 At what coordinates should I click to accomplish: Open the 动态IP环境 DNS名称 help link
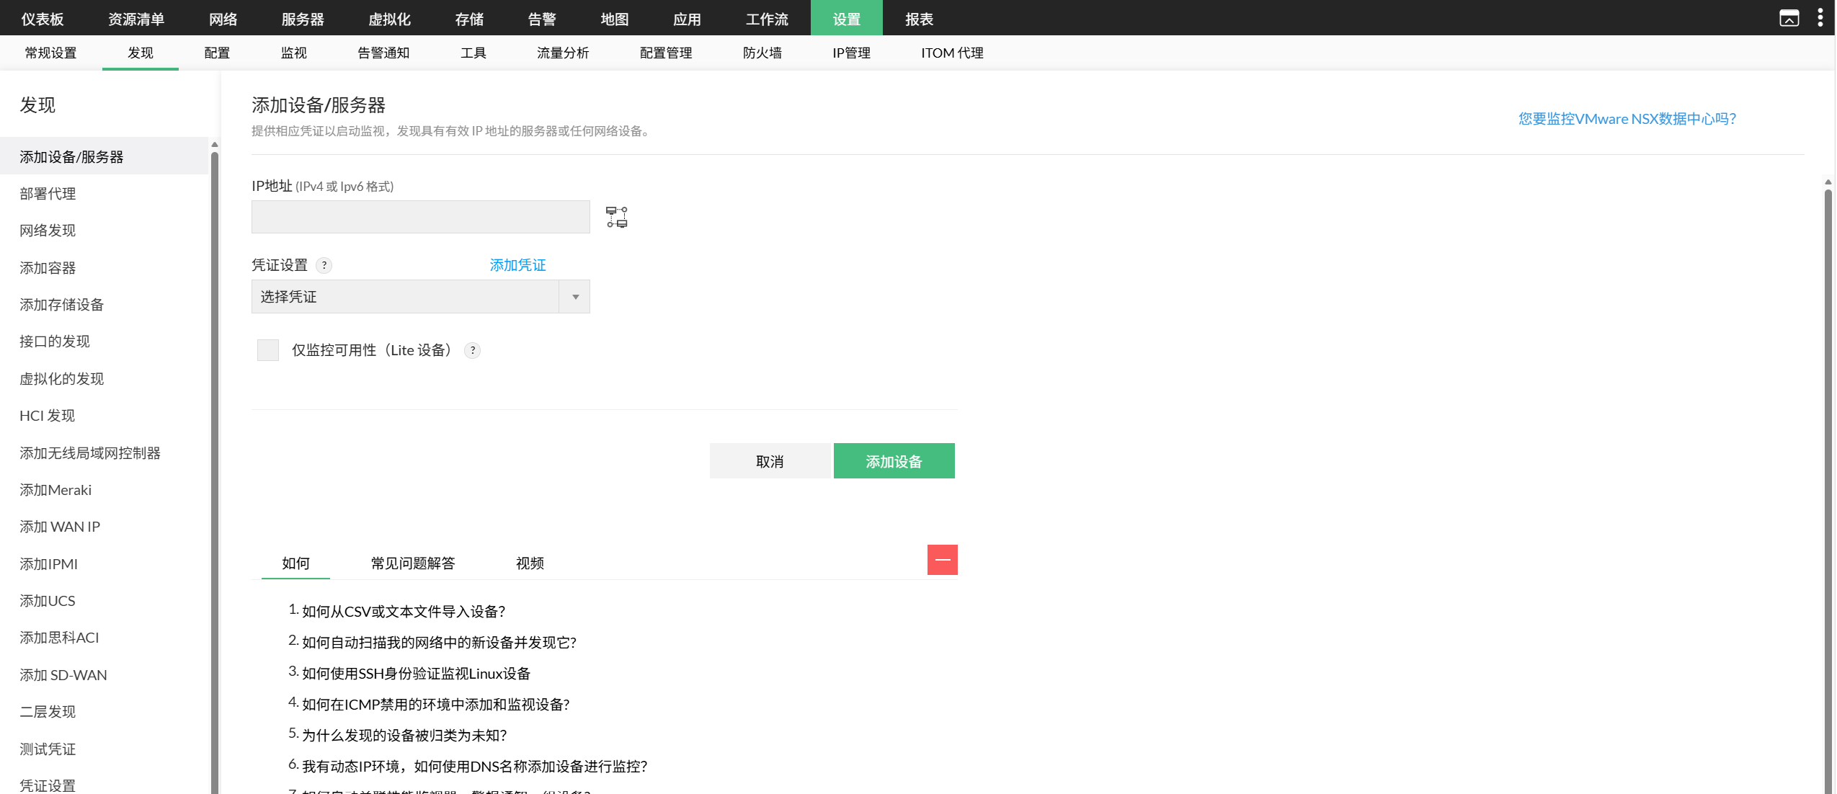475,767
